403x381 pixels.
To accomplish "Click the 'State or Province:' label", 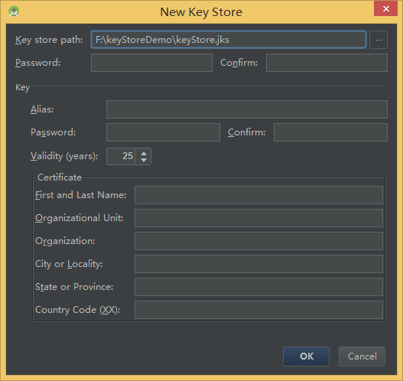I will click(x=74, y=287).
